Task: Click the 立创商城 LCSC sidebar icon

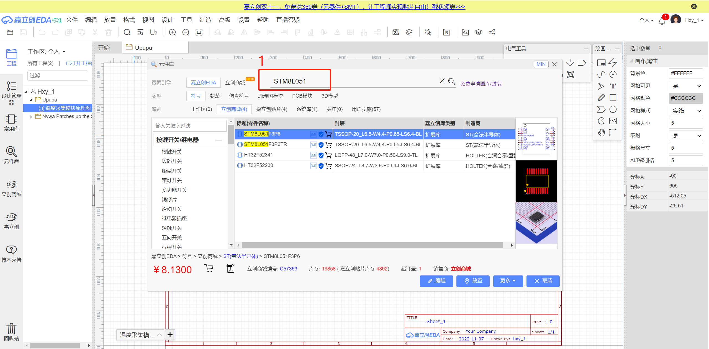Action: pyautogui.click(x=11, y=188)
